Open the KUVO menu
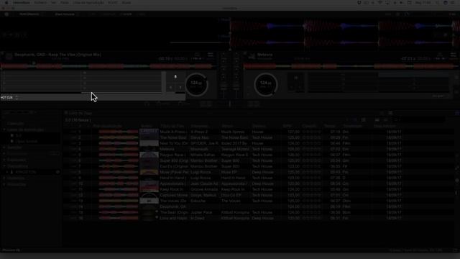The image size is (460, 259). point(113,3)
